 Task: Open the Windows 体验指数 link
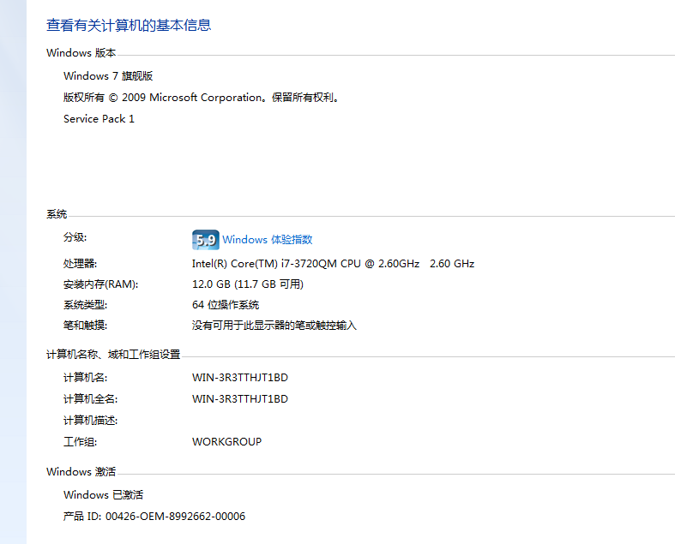click(267, 240)
